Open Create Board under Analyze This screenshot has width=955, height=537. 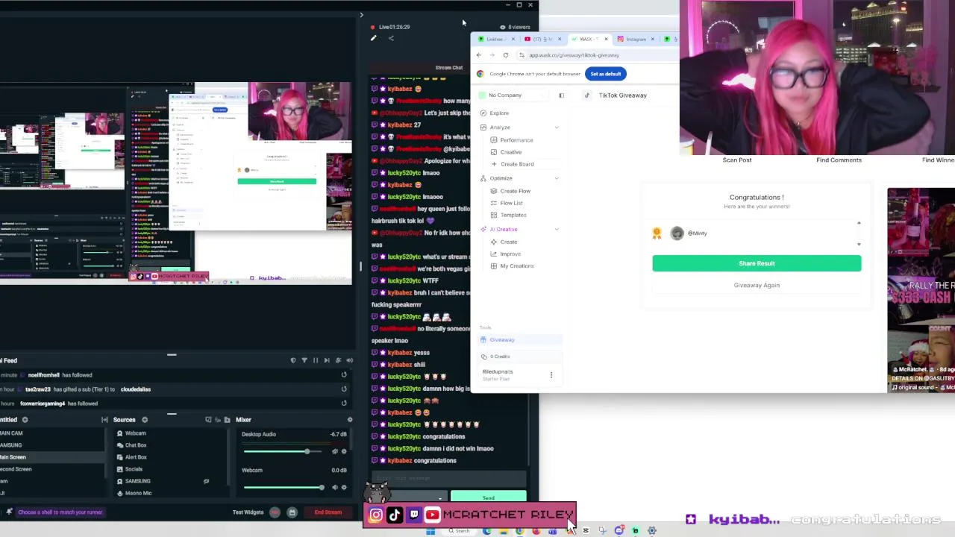[x=516, y=164]
